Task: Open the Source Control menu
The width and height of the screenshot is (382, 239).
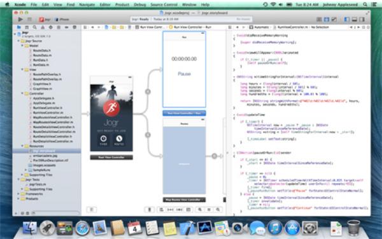Action: pos(164,4)
